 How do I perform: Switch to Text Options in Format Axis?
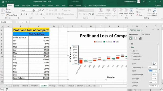tap(145, 34)
